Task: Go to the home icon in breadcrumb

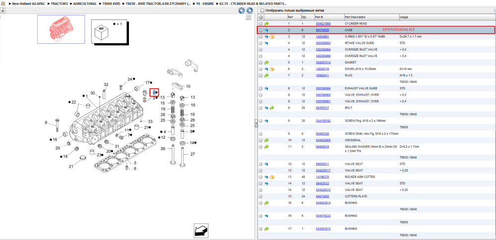Action: [3, 3]
